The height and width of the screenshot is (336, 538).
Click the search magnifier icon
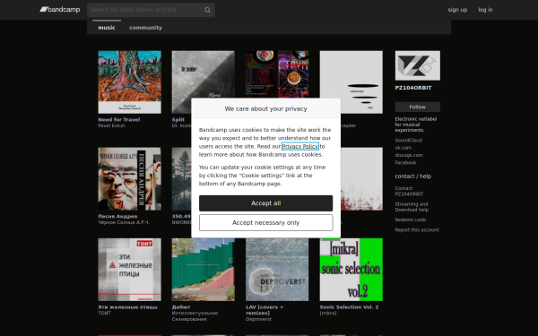(207, 10)
